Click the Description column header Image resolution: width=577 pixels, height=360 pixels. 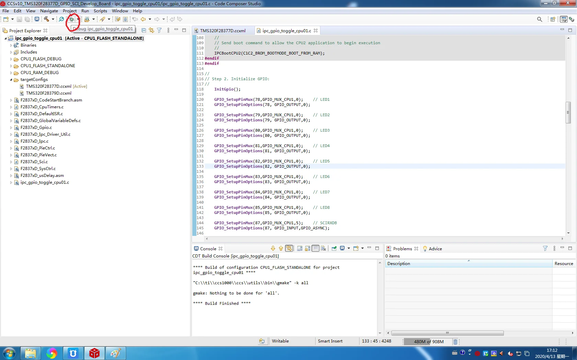pyautogui.click(x=468, y=263)
